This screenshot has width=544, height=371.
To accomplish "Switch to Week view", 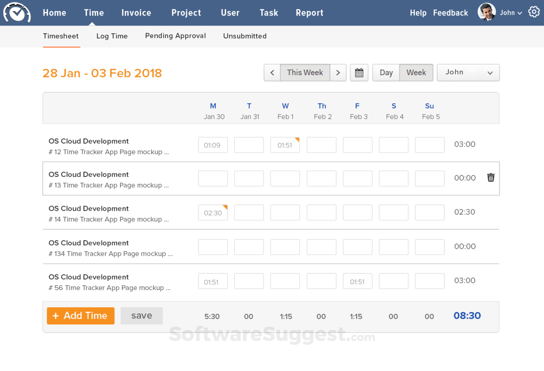I will click(x=416, y=72).
